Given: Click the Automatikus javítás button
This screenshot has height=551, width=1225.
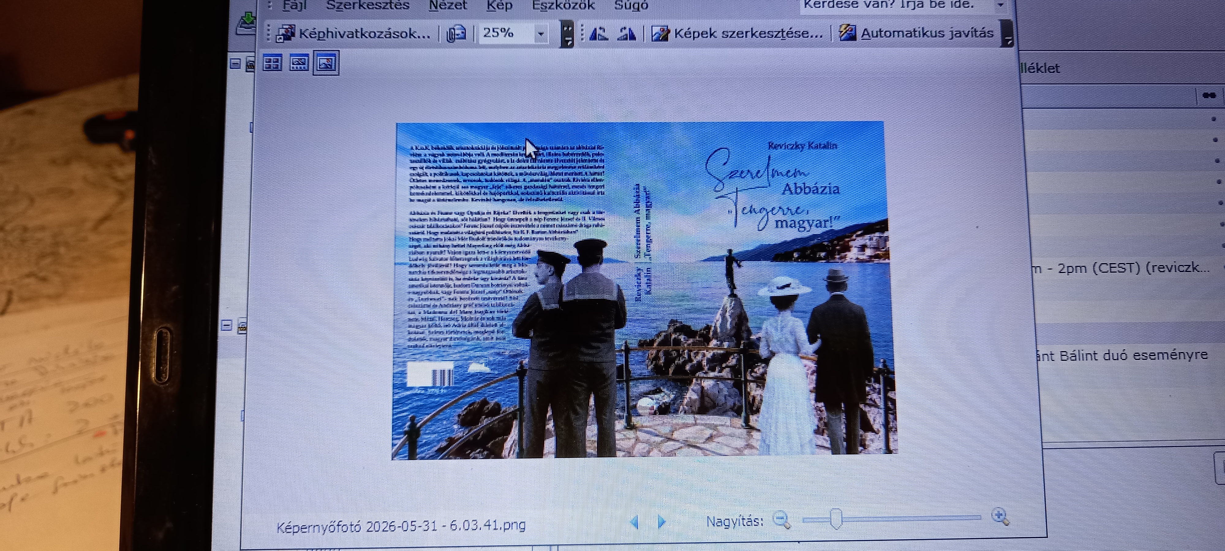Looking at the screenshot, I should pyautogui.click(x=916, y=33).
